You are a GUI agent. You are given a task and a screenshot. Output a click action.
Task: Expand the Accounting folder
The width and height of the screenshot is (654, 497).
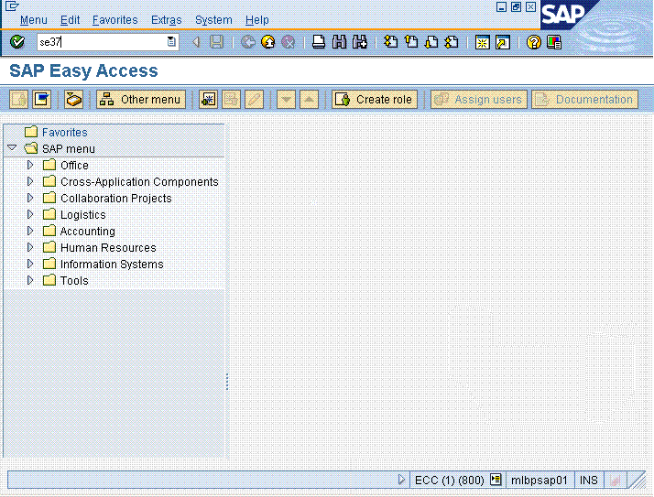click(x=30, y=231)
